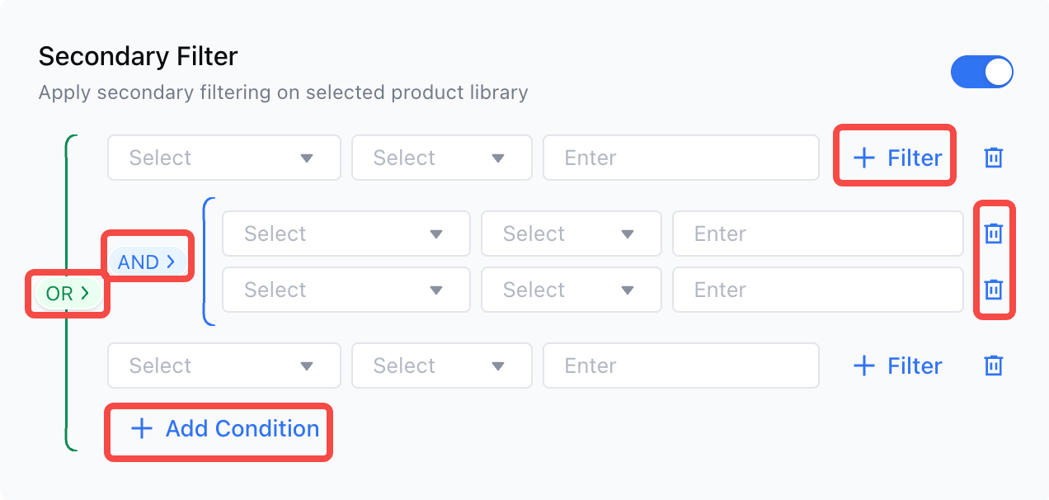Click plus icon of the bottom Filter button
1049x500 pixels.
863,366
